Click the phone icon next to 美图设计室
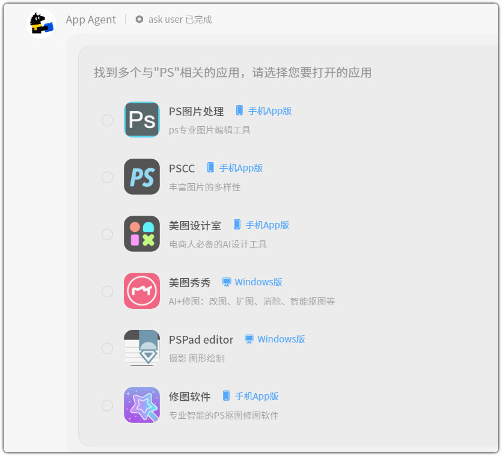 click(x=237, y=224)
